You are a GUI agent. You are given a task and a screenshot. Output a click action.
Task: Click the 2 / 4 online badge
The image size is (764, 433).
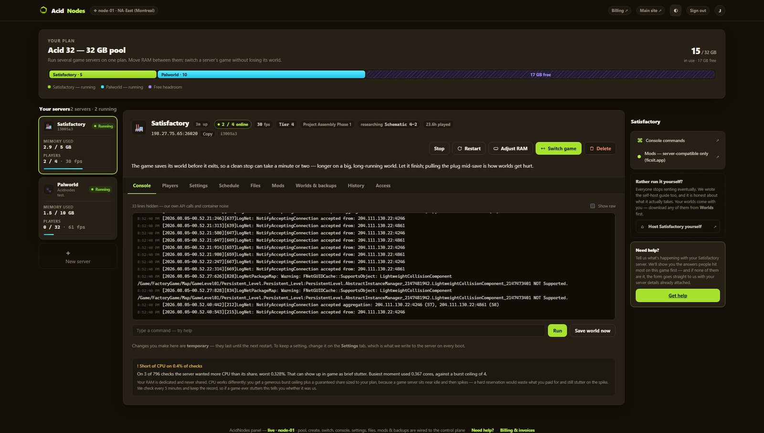point(233,124)
